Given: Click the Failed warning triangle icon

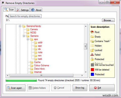Looking at the screenshot, I should [x=92, y=55].
